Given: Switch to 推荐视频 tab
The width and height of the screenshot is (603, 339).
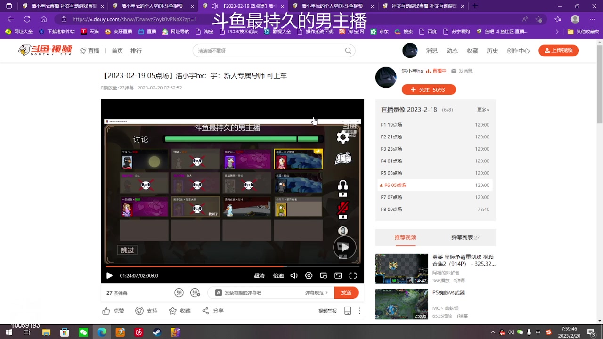Looking at the screenshot, I should pyautogui.click(x=405, y=237).
